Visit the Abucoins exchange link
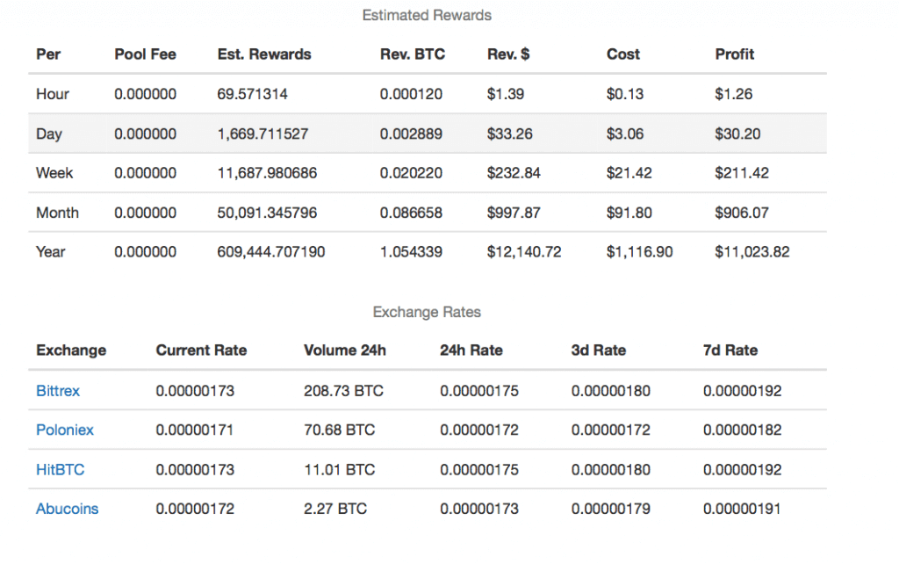The width and height of the screenshot is (899, 564). tap(68, 509)
